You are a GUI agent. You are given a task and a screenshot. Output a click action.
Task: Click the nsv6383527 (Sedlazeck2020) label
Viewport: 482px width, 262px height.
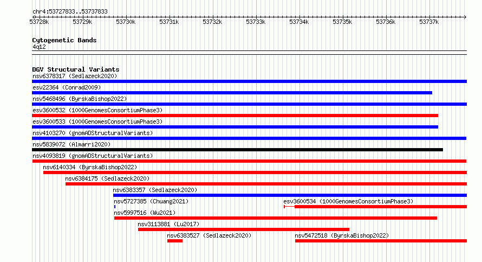(209, 235)
